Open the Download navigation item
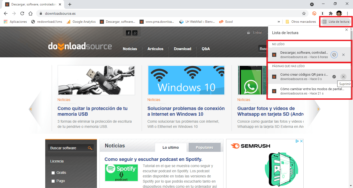353x188 pixels. (x=182, y=49)
